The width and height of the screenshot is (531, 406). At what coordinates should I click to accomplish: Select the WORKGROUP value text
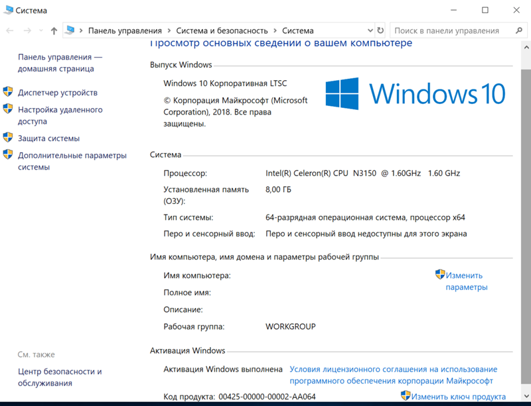coord(291,327)
